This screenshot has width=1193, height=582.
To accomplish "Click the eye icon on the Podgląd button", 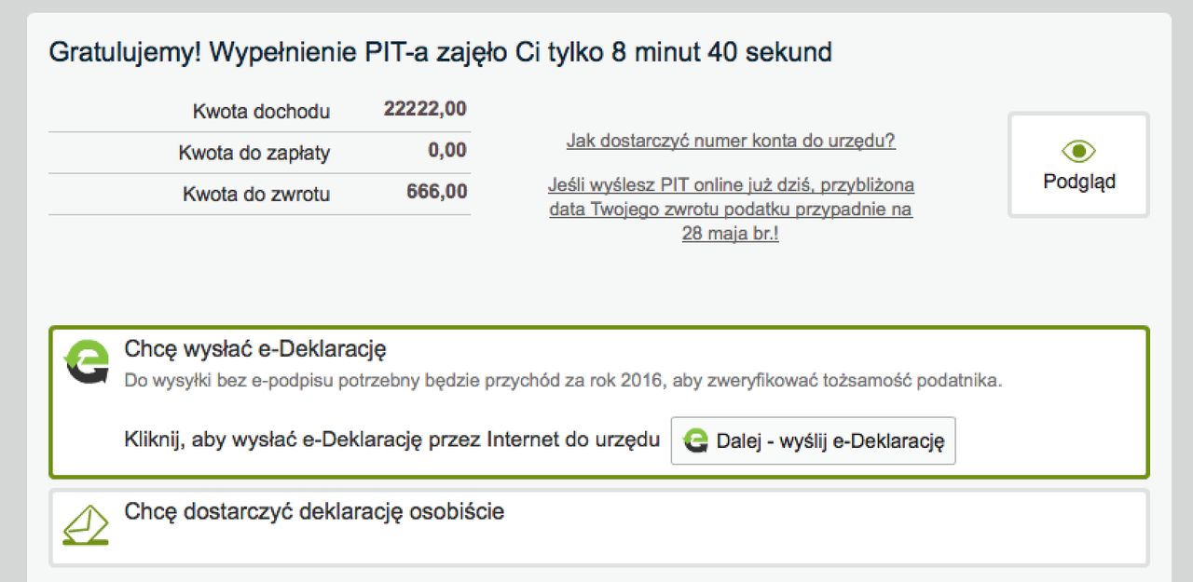I will (x=1077, y=151).
